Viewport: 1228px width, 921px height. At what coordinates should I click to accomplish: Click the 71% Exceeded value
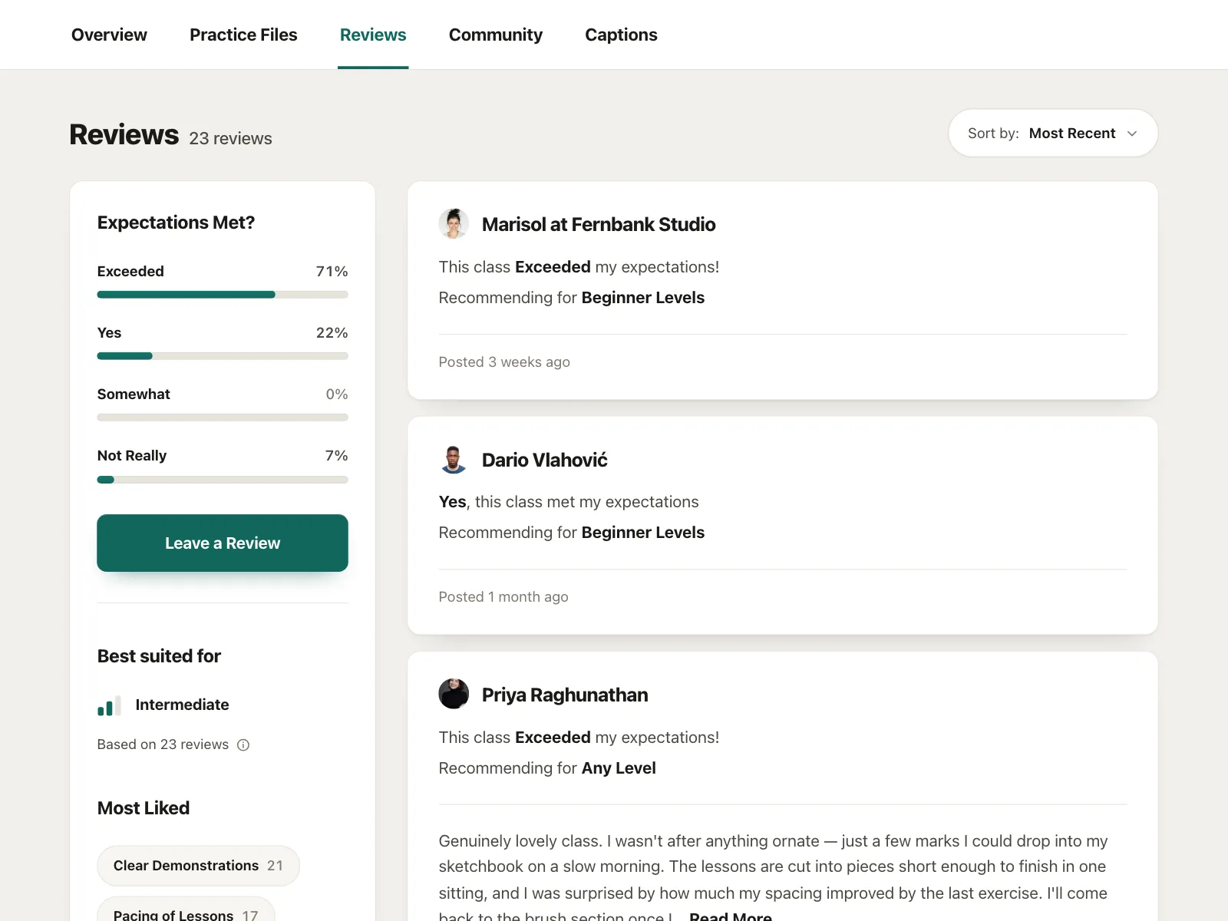coord(332,271)
